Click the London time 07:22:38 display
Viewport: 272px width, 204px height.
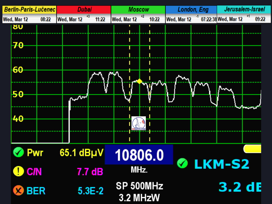[x=209, y=19]
